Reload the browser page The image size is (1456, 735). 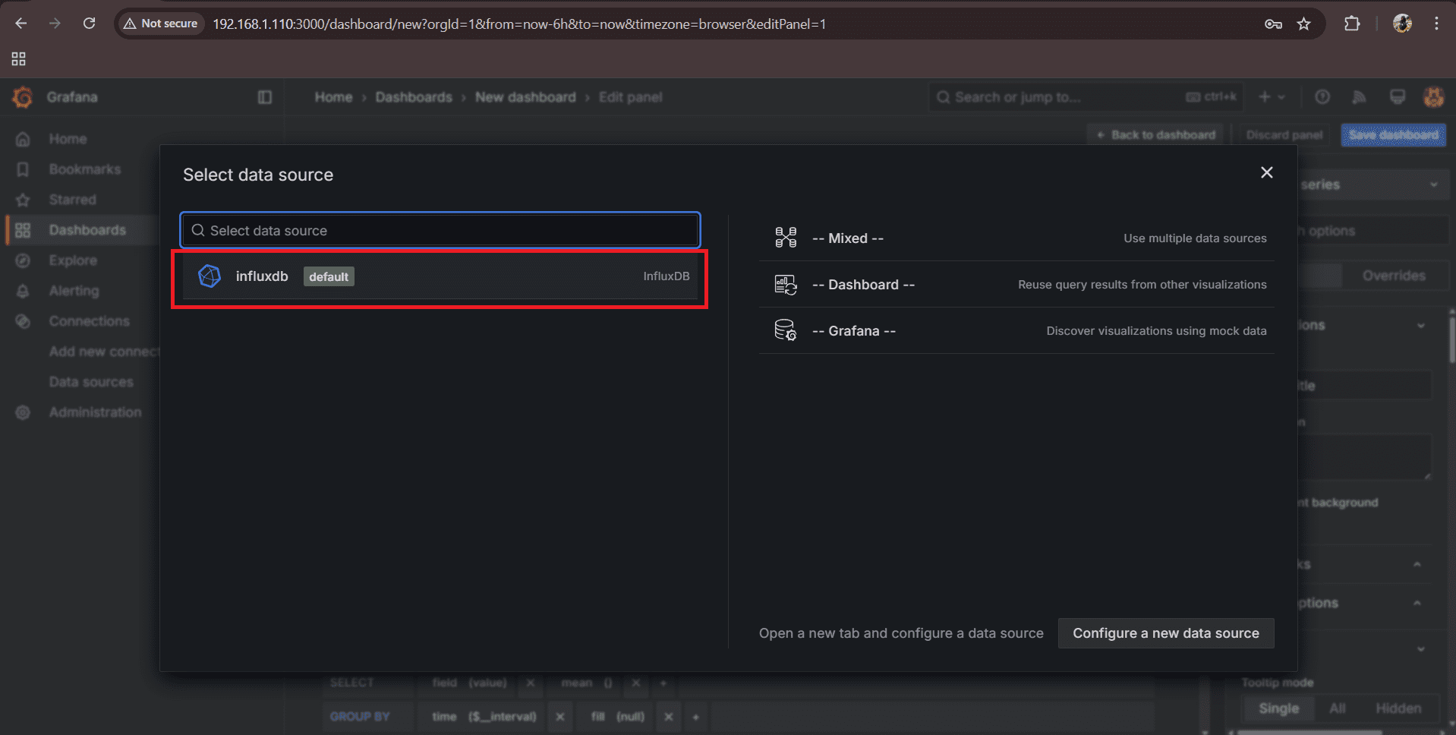pyautogui.click(x=89, y=24)
